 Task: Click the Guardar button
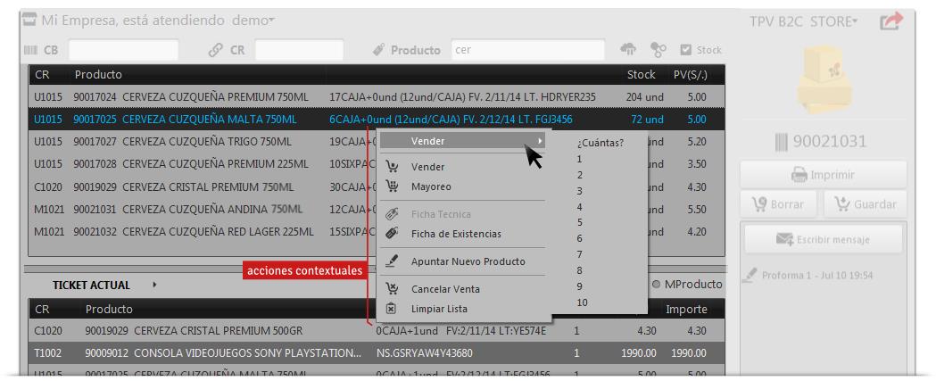point(865,203)
